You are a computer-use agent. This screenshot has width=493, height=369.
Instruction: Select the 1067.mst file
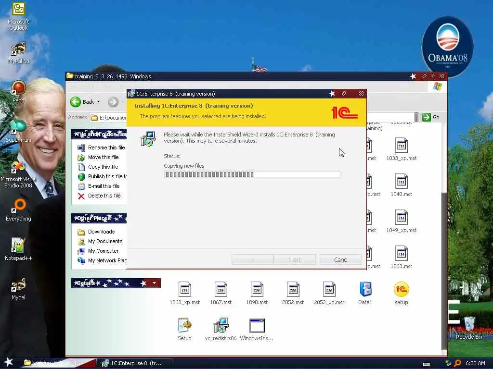pos(221,294)
